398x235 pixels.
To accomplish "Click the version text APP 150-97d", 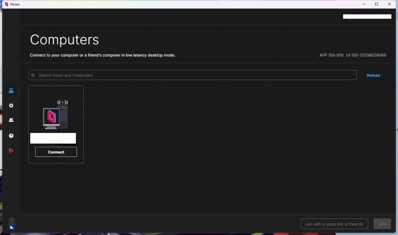I will 331,55.
